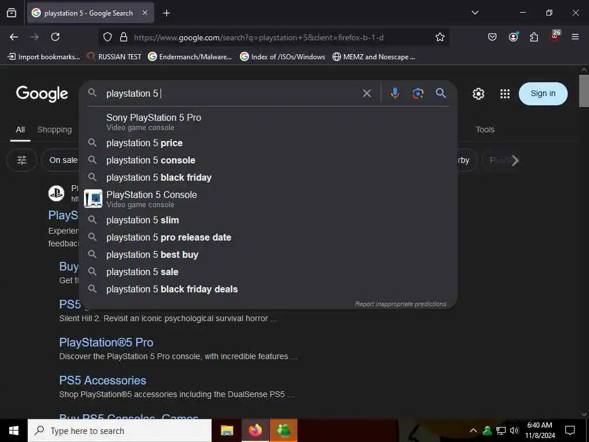The height and width of the screenshot is (442, 589).
Task: Open the list all tabs dropdown
Action: tap(475, 13)
